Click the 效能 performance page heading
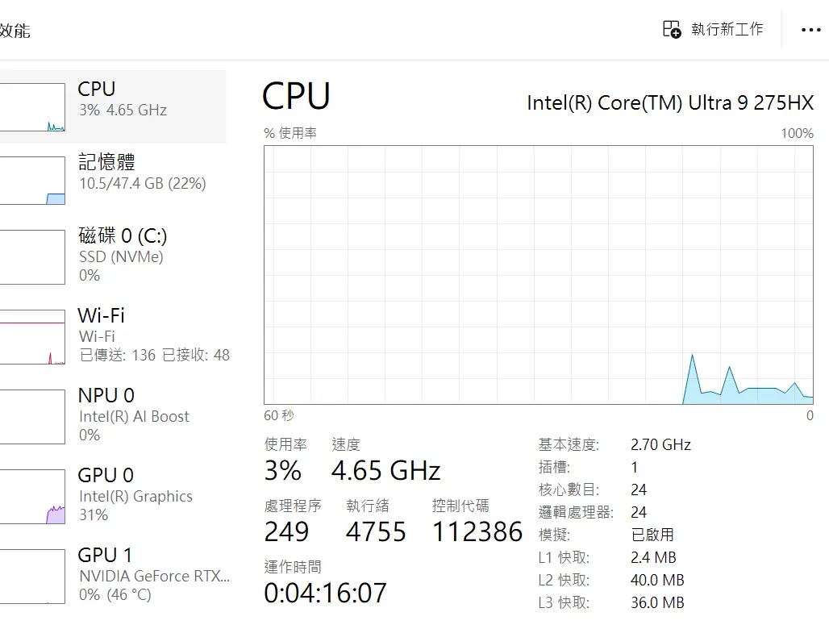829x629 pixels. click(15, 31)
